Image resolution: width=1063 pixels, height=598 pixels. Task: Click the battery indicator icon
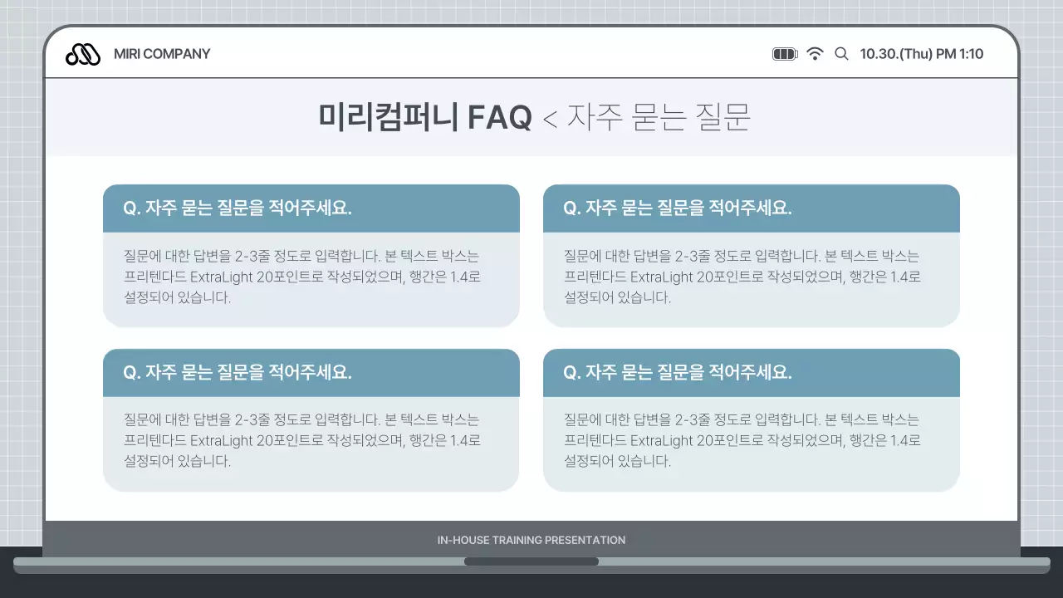pos(784,53)
